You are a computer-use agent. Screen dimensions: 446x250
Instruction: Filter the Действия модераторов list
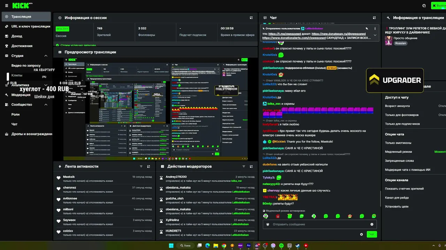pos(244,166)
